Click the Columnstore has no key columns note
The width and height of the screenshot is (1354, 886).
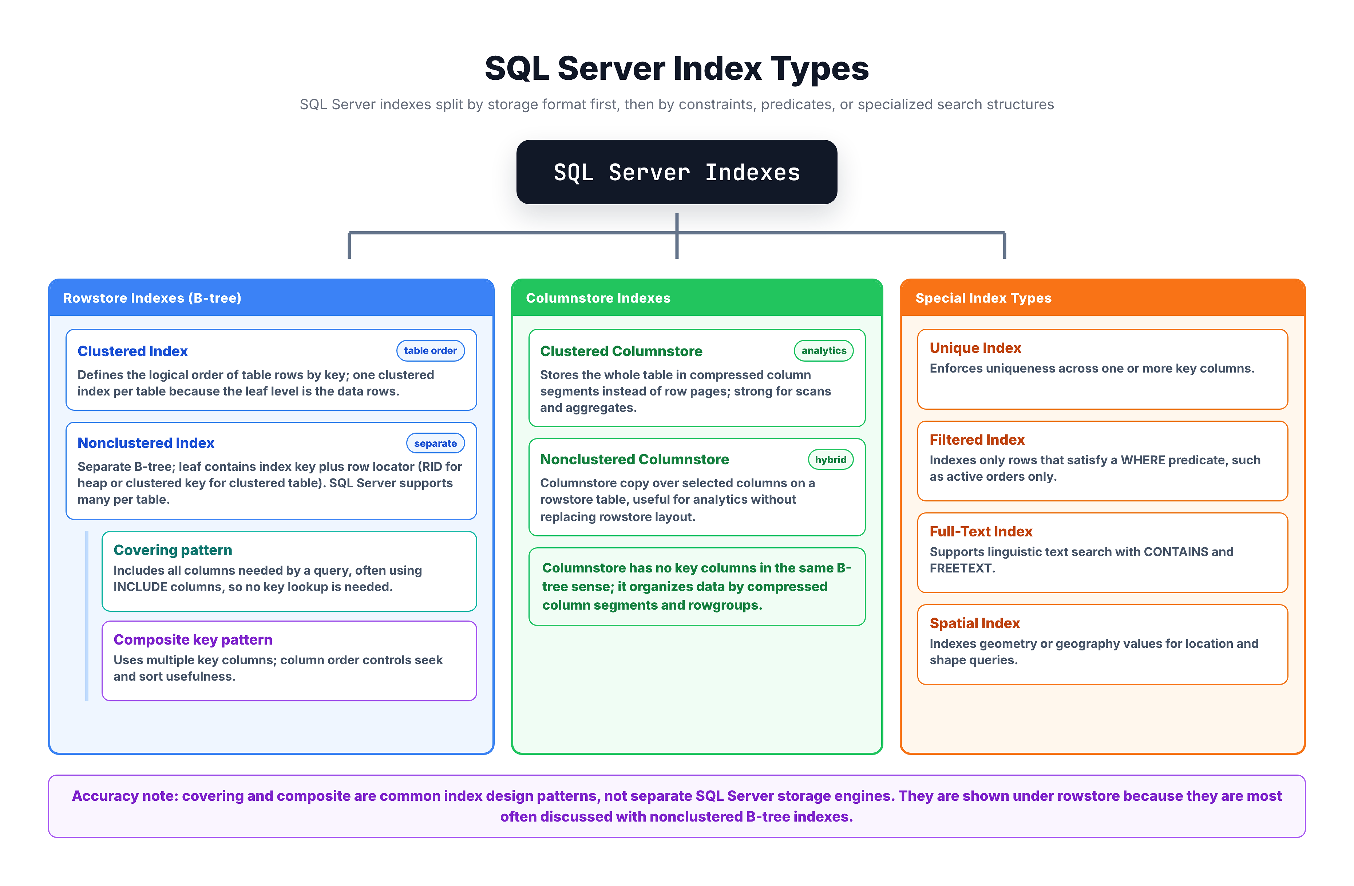pyautogui.click(x=697, y=586)
